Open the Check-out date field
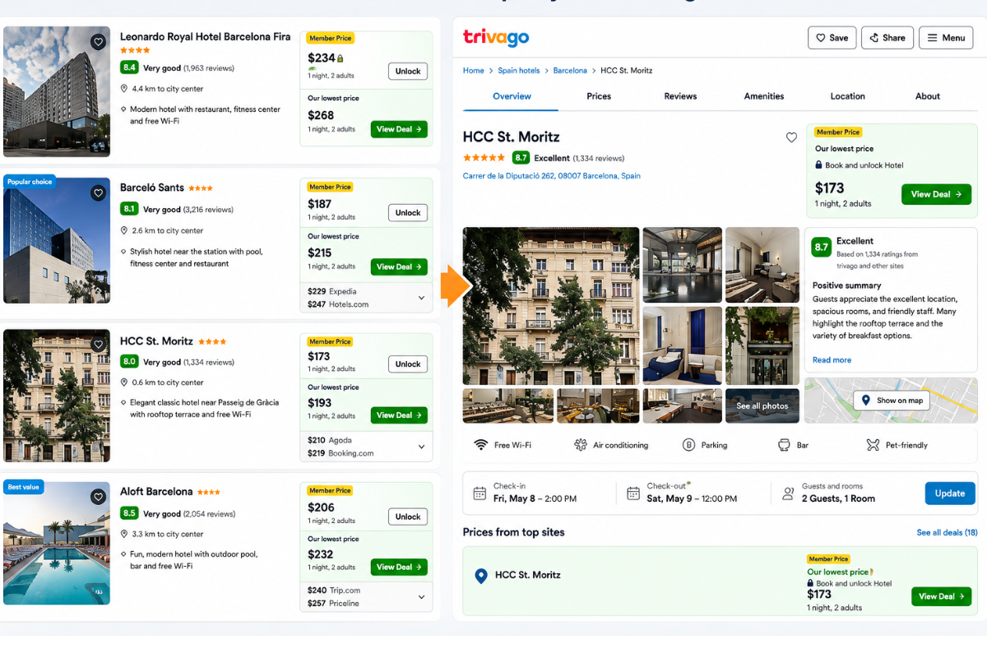 click(693, 493)
